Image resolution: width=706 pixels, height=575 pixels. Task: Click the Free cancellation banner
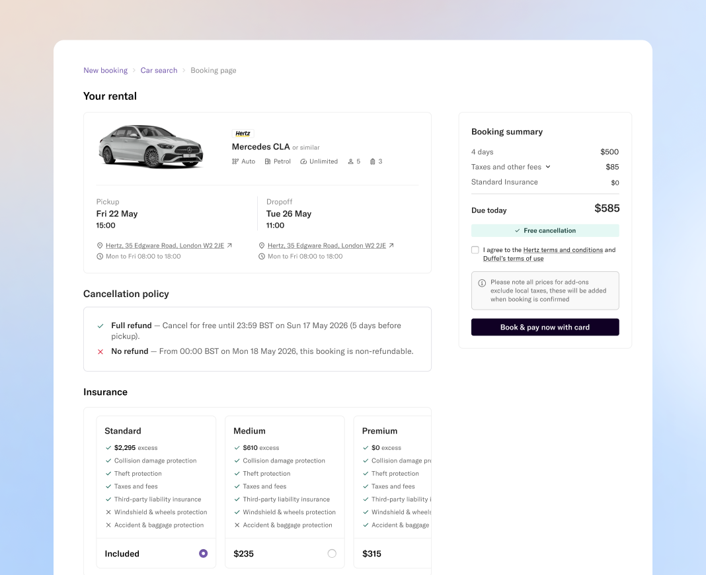point(545,231)
